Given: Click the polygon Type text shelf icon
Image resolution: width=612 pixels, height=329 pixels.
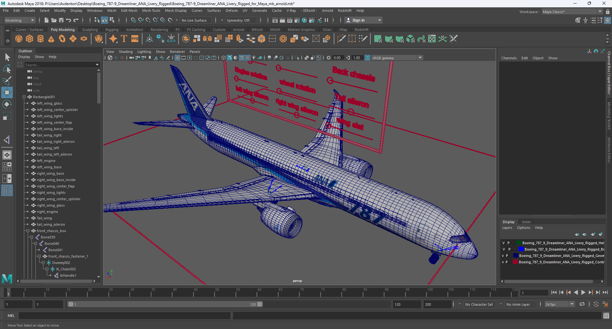Looking at the screenshot, I should (x=124, y=39).
